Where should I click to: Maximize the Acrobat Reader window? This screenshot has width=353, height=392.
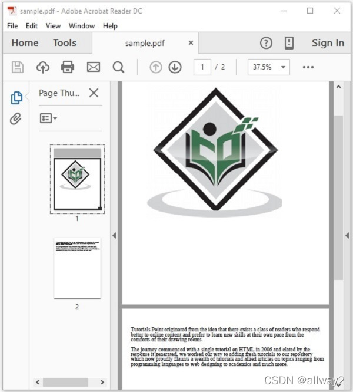(310, 11)
